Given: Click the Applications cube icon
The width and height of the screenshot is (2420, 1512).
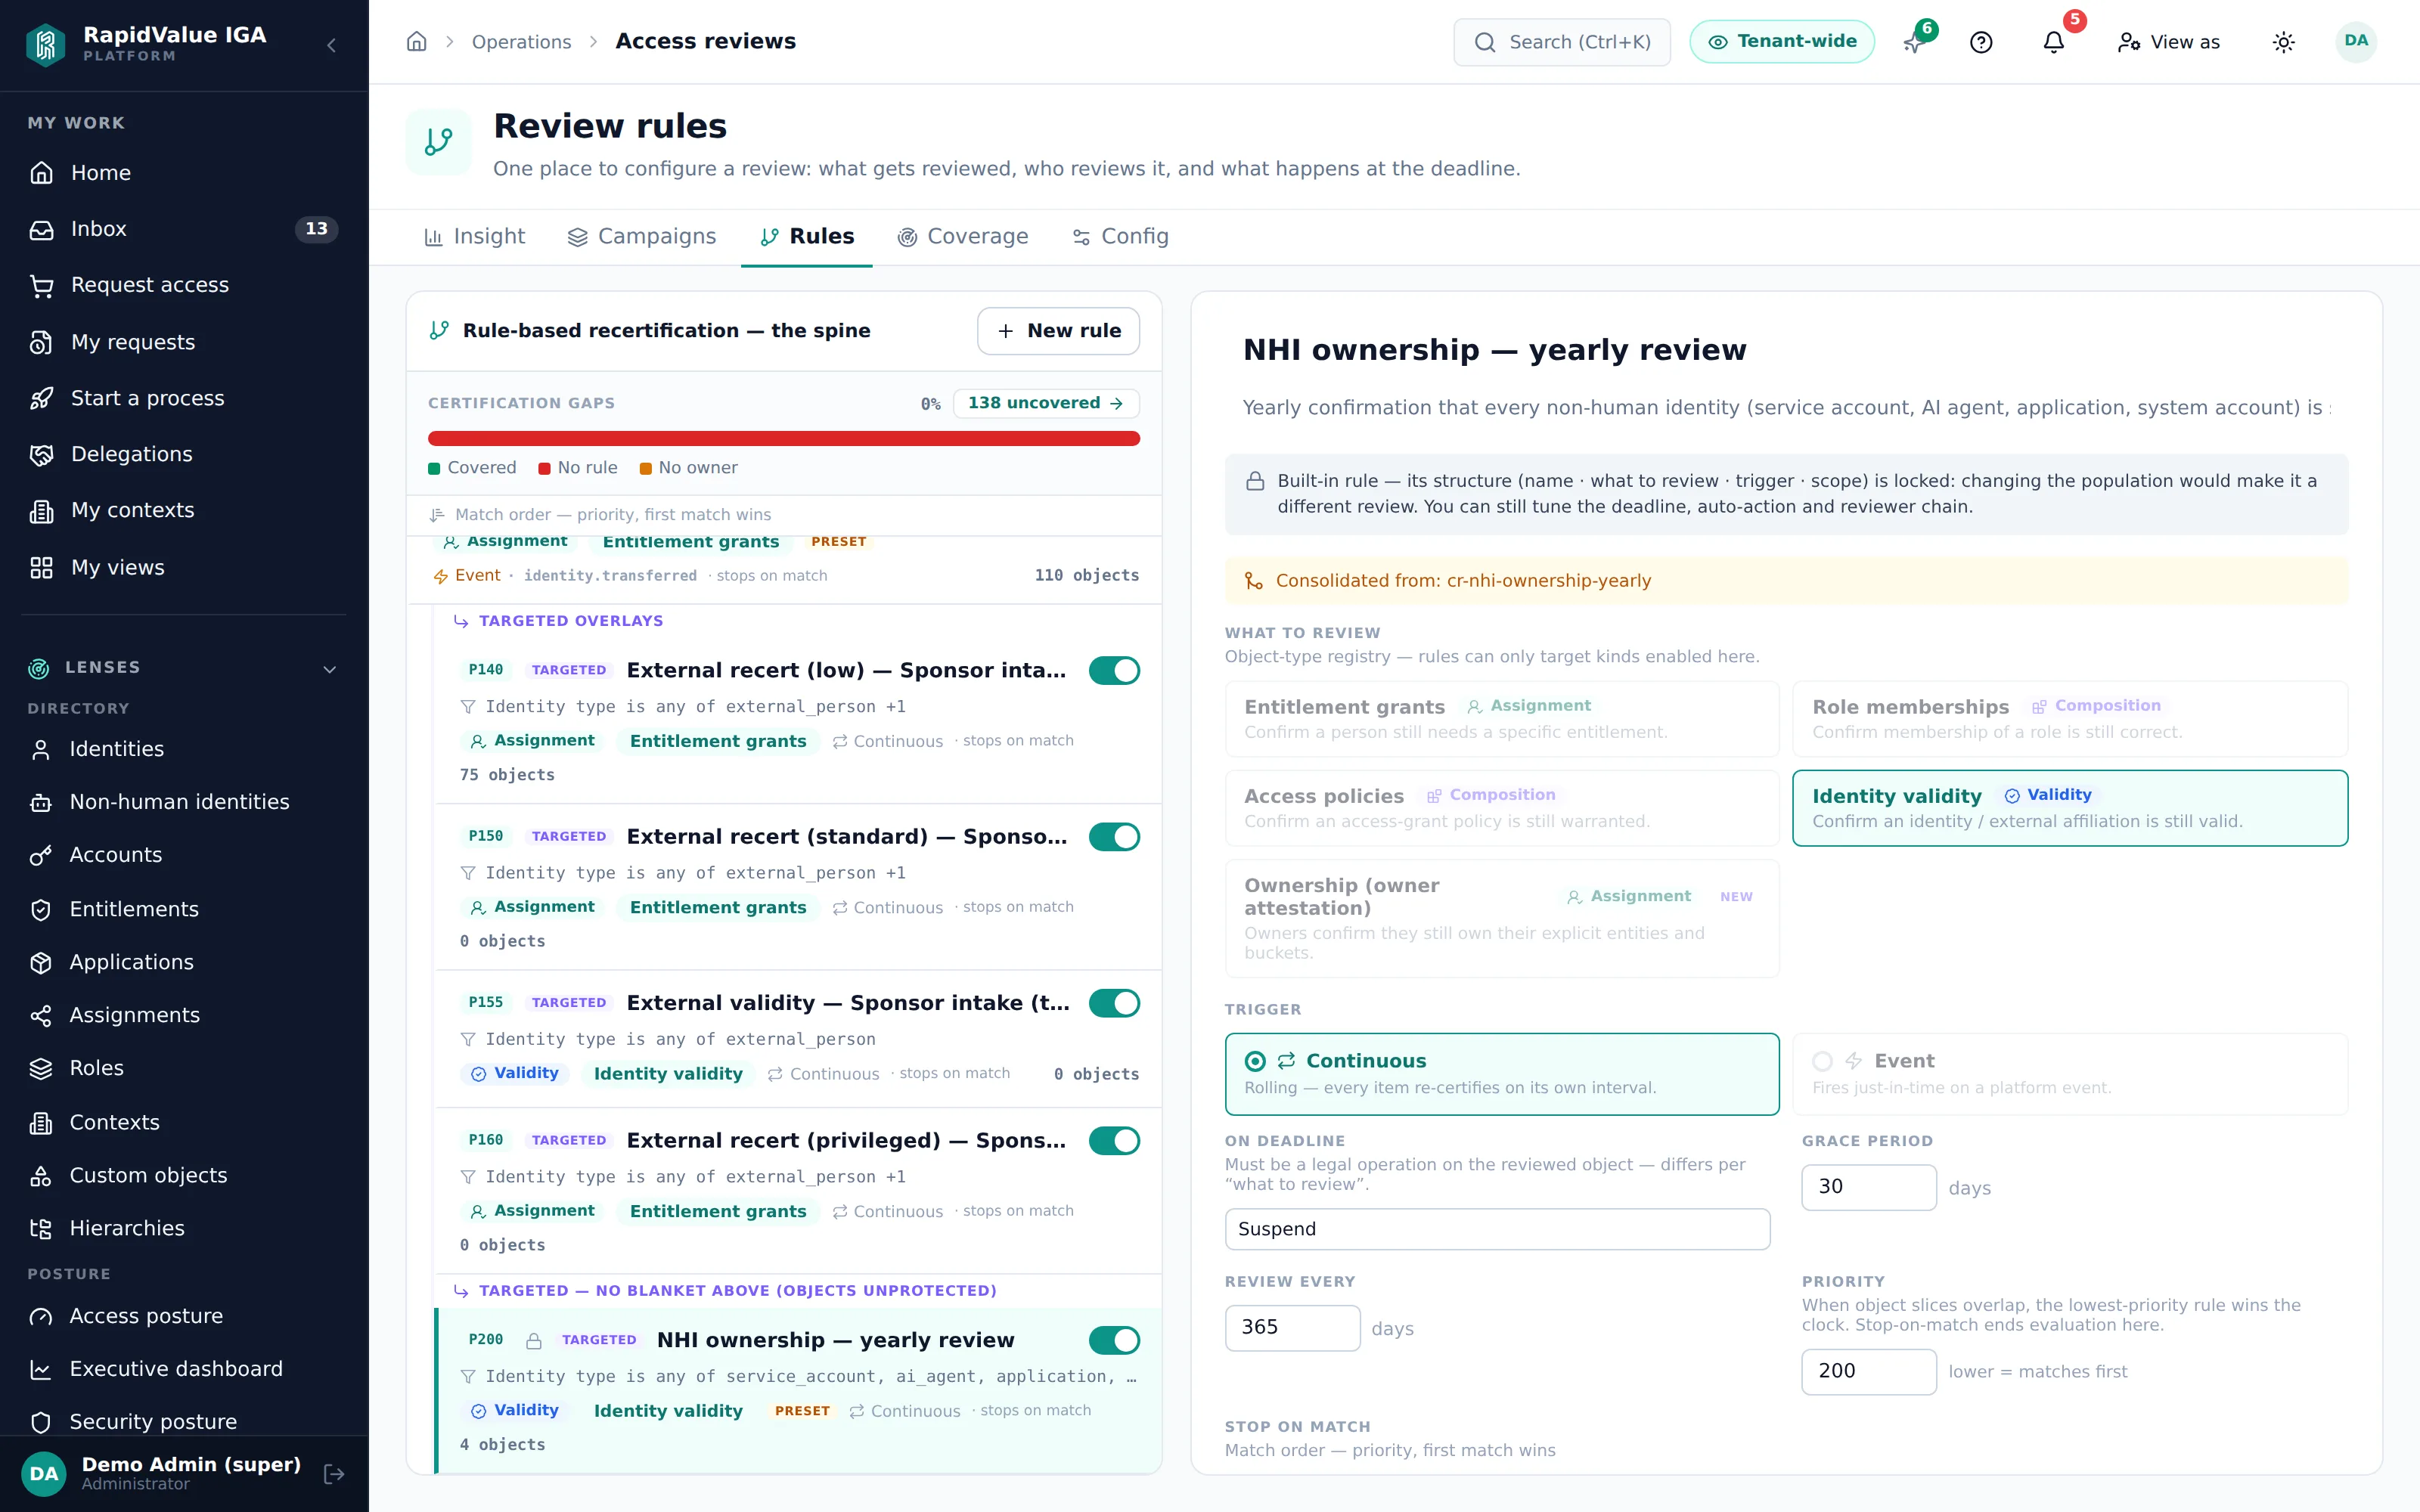Looking at the screenshot, I should point(41,962).
